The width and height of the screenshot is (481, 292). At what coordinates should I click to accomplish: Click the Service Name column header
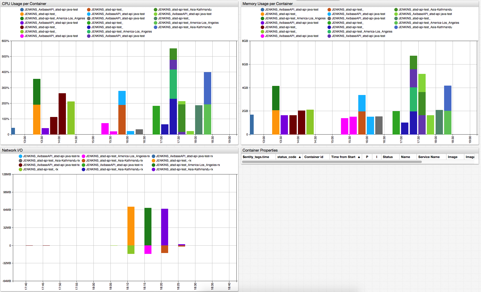pos(431,157)
